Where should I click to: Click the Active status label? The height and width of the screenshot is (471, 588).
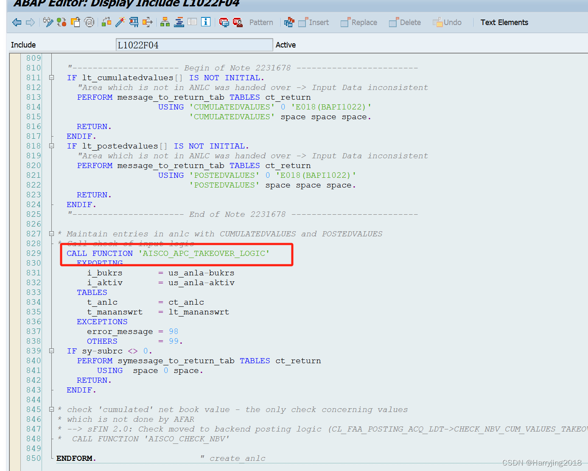pos(286,45)
